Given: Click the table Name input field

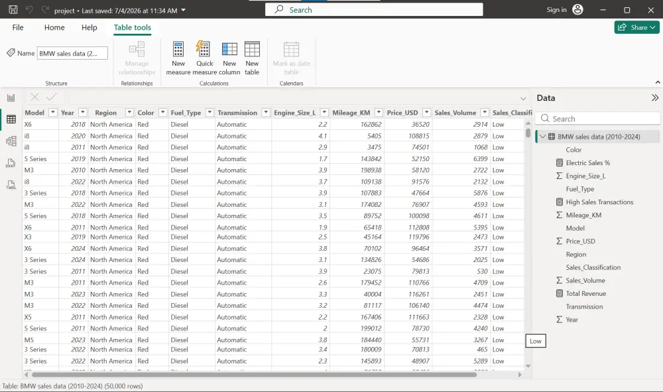Looking at the screenshot, I should point(72,53).
